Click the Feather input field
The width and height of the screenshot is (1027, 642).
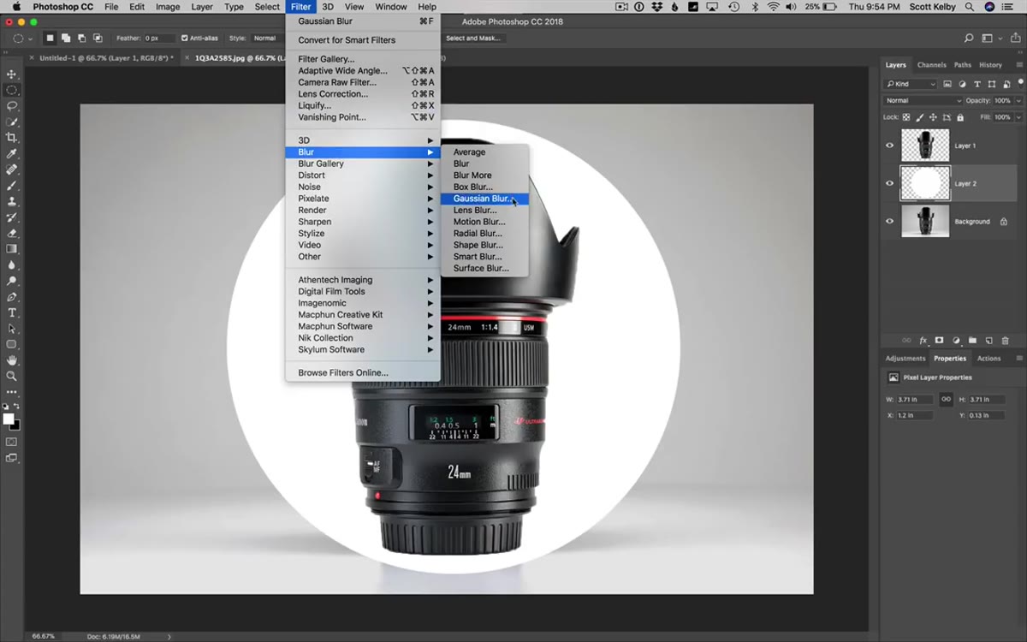coord(158,39)
